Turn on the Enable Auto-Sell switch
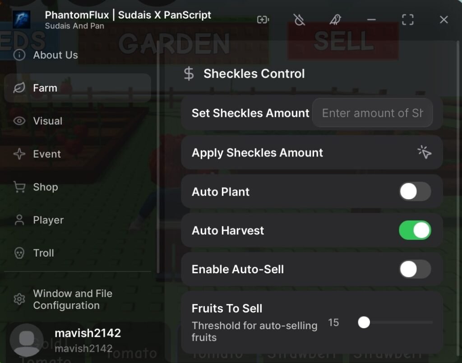The height and width of the screenshot is (363, 462). click(x=415, y=269)
